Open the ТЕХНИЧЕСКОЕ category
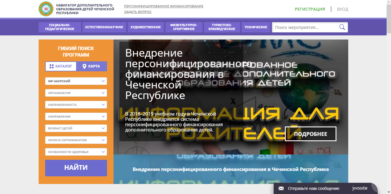The height and width of the screenshot is (194, 391). pyautogui.click(x=256, y=27)
